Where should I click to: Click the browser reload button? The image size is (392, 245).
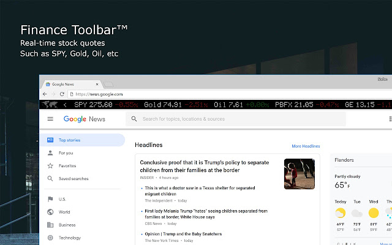click(x=62, y=94)
